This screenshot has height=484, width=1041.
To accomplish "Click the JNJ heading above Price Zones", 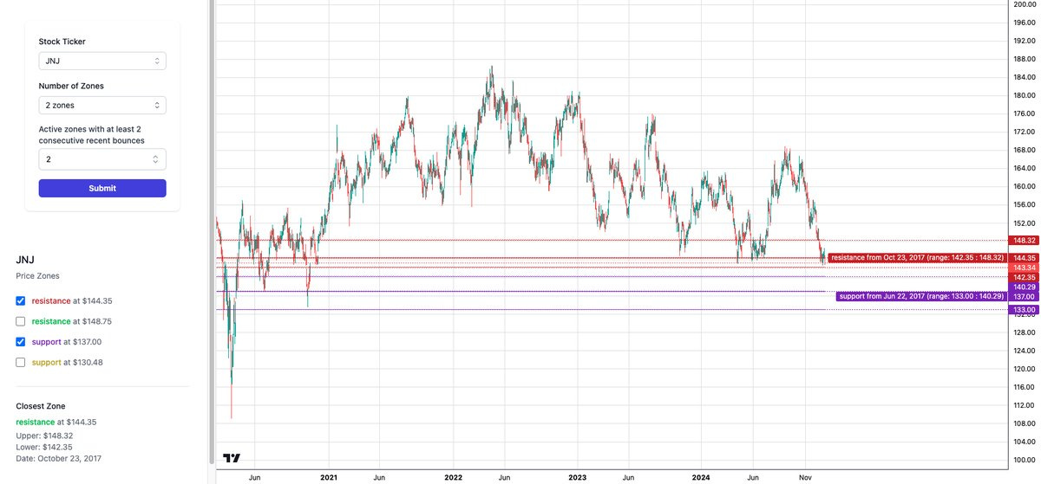I will (x=24, y=259).
